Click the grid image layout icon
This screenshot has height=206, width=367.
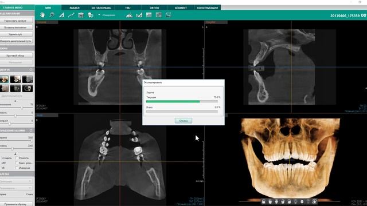click(158, 15)
